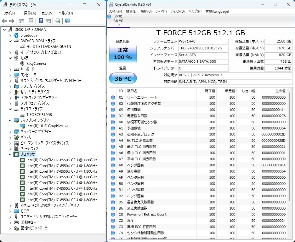Click the EasyCamera webcam icon
295x242 pixels.
point(22,64)
